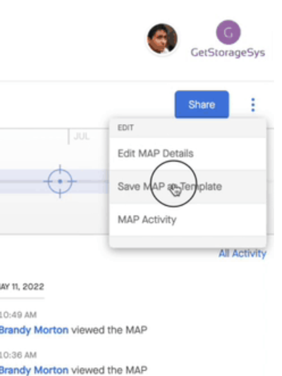Click the crosshair target marker on timeline
282x376 pixels.
tap(60, 181)
